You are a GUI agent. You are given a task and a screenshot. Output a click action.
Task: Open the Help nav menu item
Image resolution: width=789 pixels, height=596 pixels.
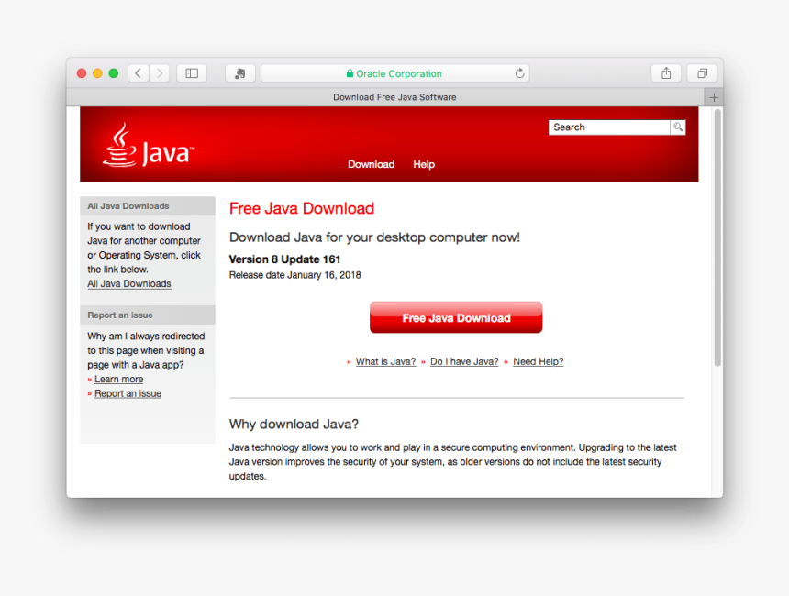tap(424, 164)
